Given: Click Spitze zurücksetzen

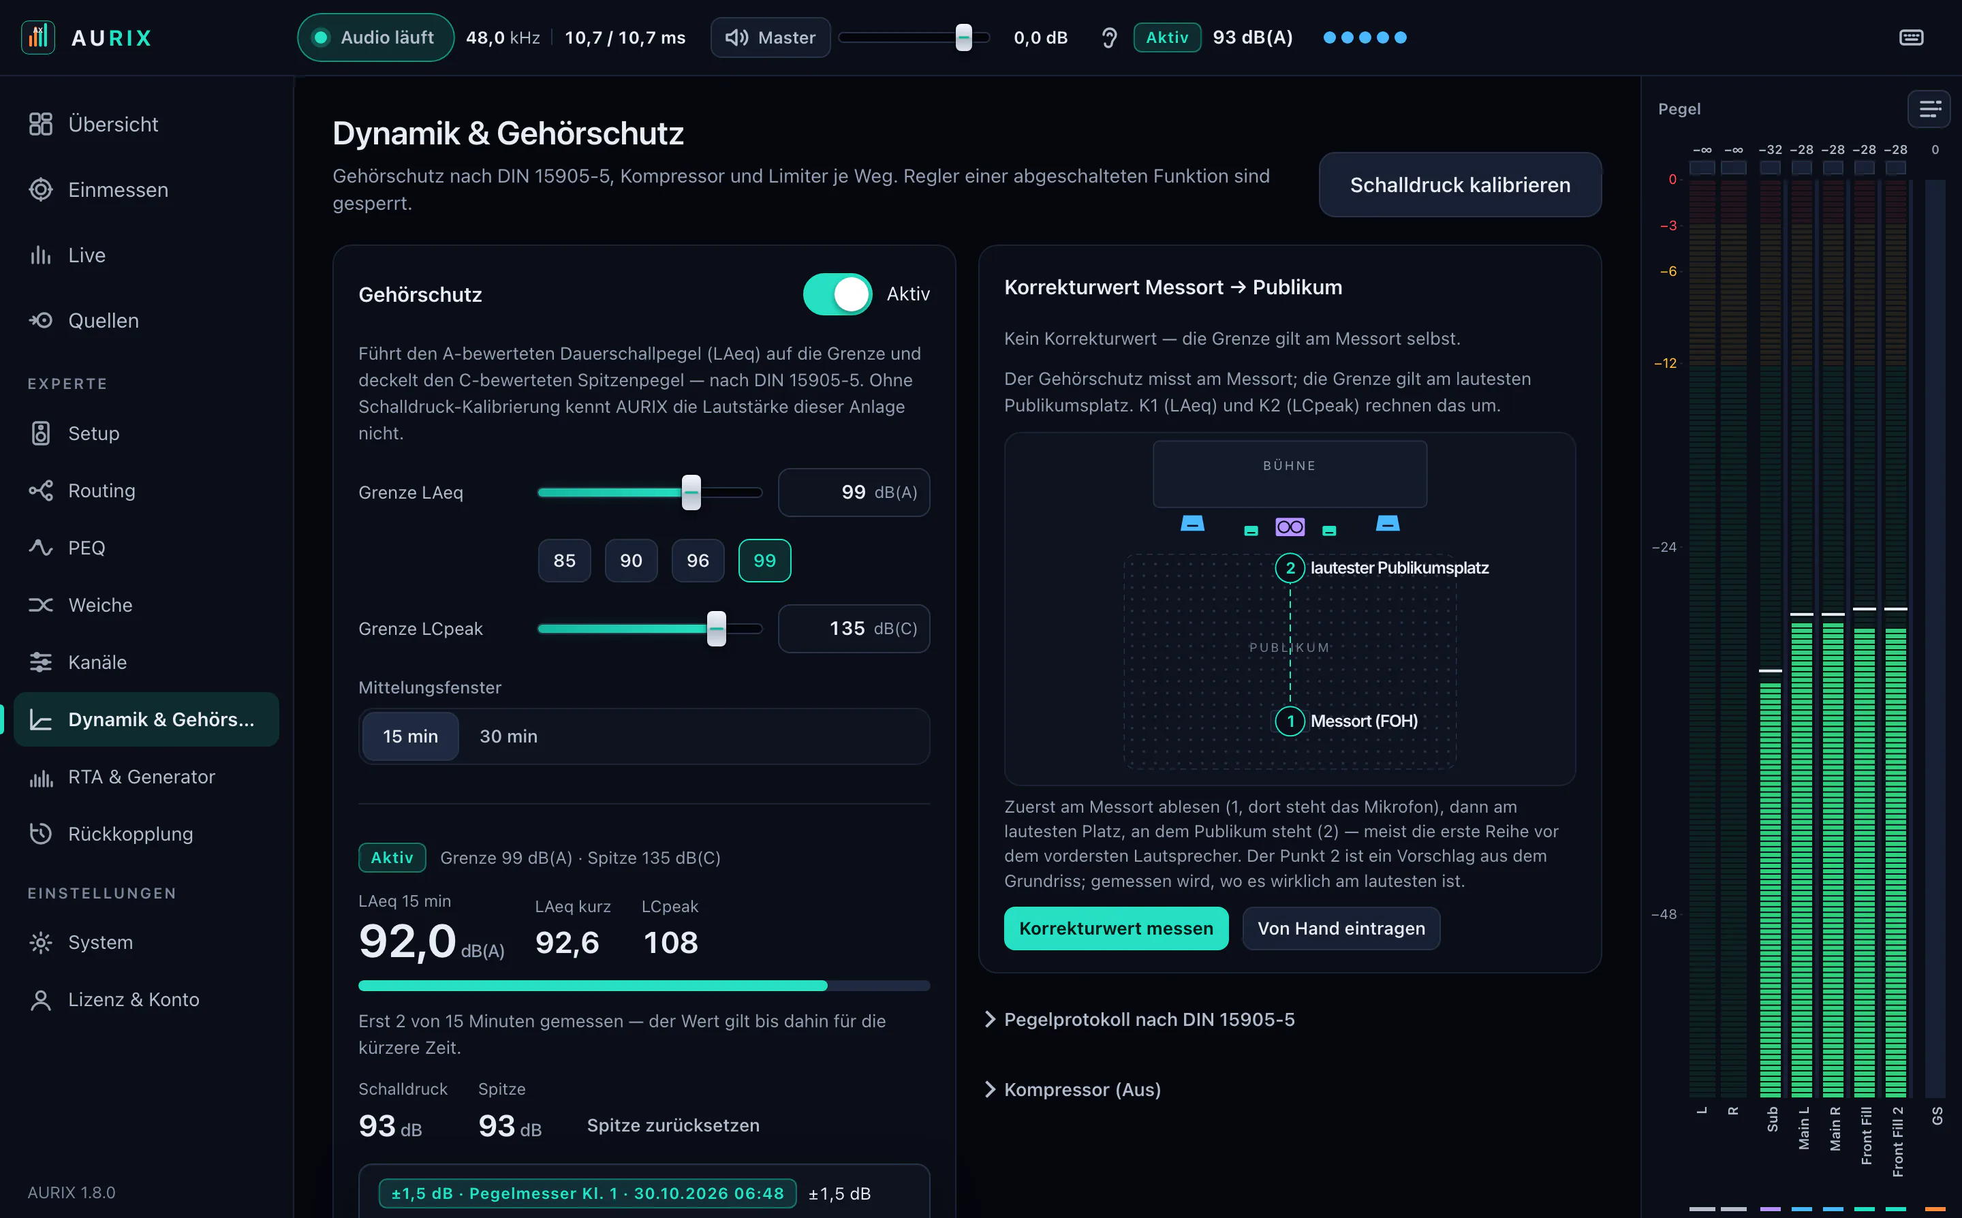Looking at the screenshot, I should coord(672,1125).
